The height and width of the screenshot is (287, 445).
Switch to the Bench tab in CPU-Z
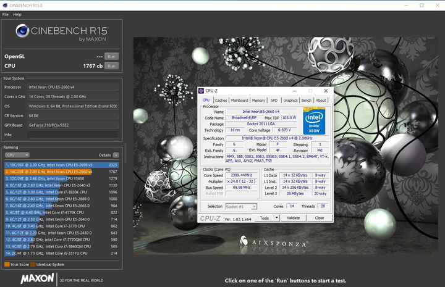tap(306, 100)
